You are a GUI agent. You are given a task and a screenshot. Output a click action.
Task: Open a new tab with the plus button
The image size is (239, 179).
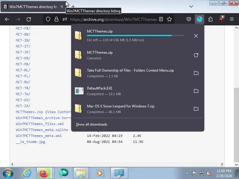(73, 7)
